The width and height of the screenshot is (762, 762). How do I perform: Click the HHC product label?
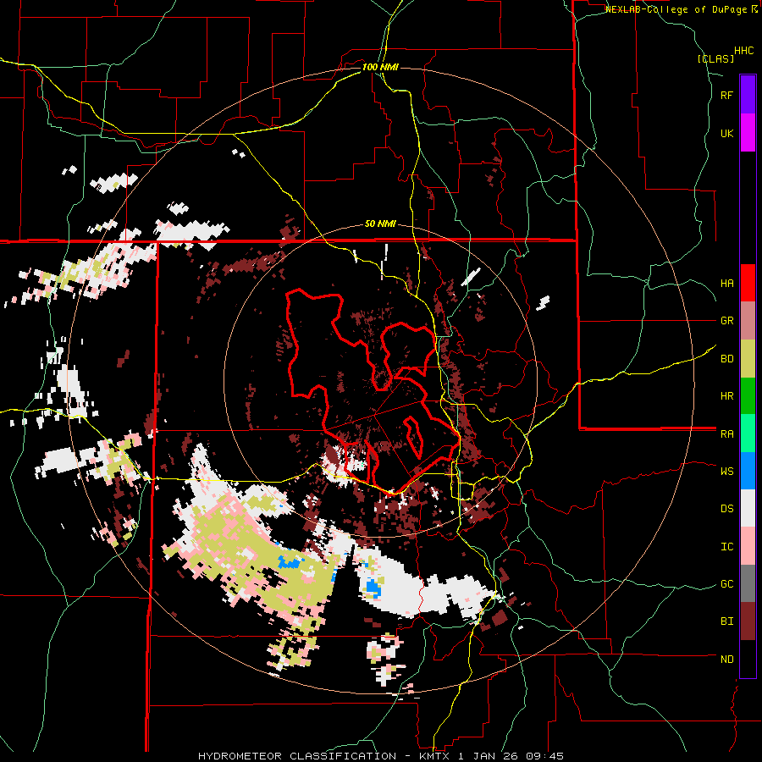(x=743, y=51)
